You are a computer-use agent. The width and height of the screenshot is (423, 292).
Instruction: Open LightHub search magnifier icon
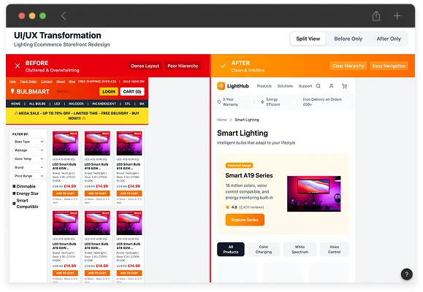pos(319,86)
